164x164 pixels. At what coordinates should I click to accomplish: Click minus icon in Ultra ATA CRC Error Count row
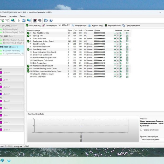tap(115, 74)
